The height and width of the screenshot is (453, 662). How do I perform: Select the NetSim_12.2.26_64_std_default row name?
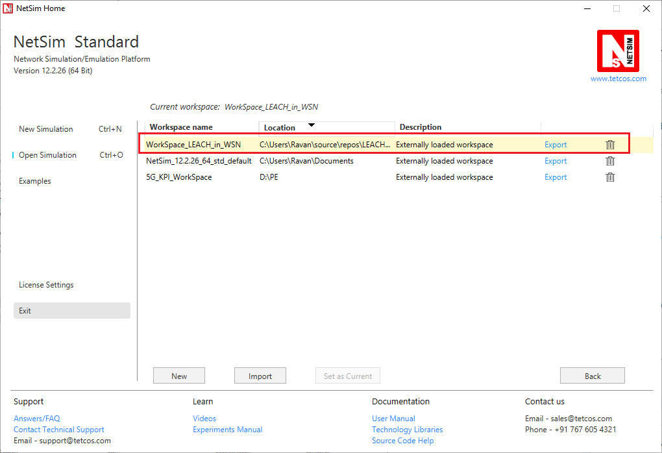coord(199,161)
